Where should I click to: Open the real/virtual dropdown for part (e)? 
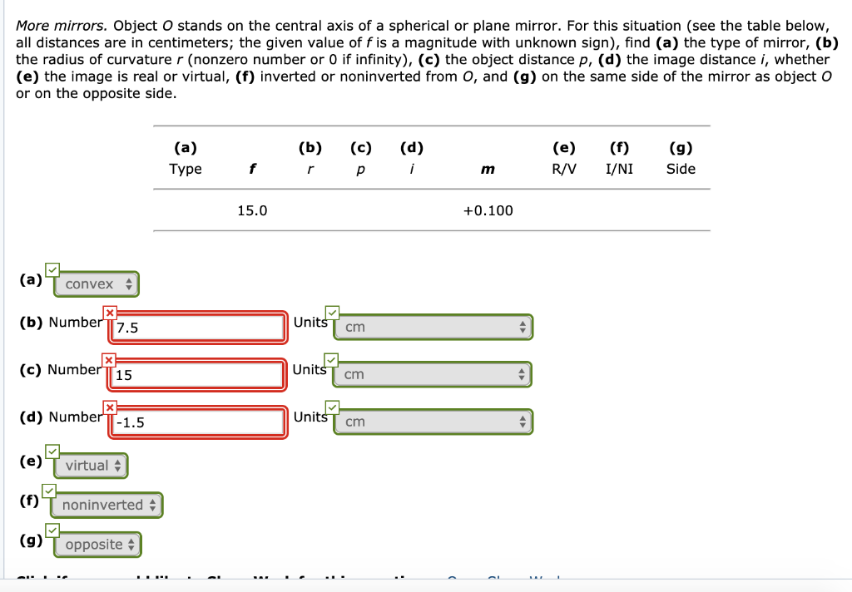pos(91,466)
